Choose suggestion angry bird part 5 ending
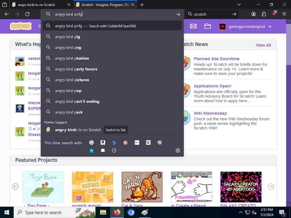291x218 pixels. pyautogui.click(x=112, y=101)
